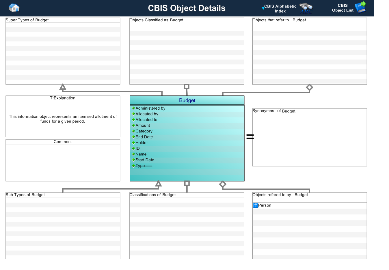Image resolution: width=389 pixels, height=270 pixels.
Task: Select the Category attribute
Action: coord(144,131)
